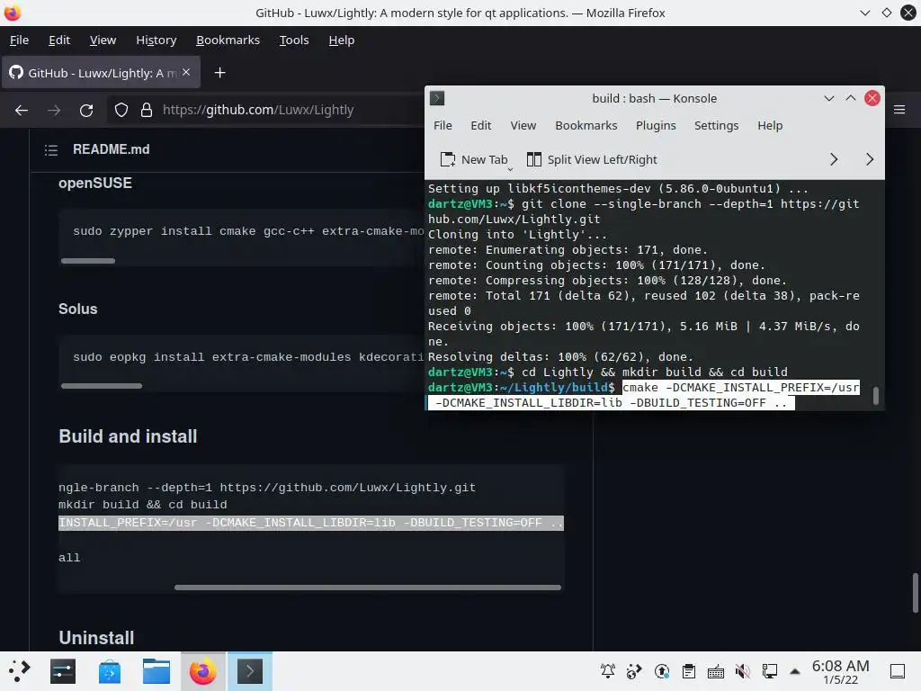Open Firefox title bar dropdown chevron
The width and height of the screenshot is (921, 691).
tap(864, 13)
